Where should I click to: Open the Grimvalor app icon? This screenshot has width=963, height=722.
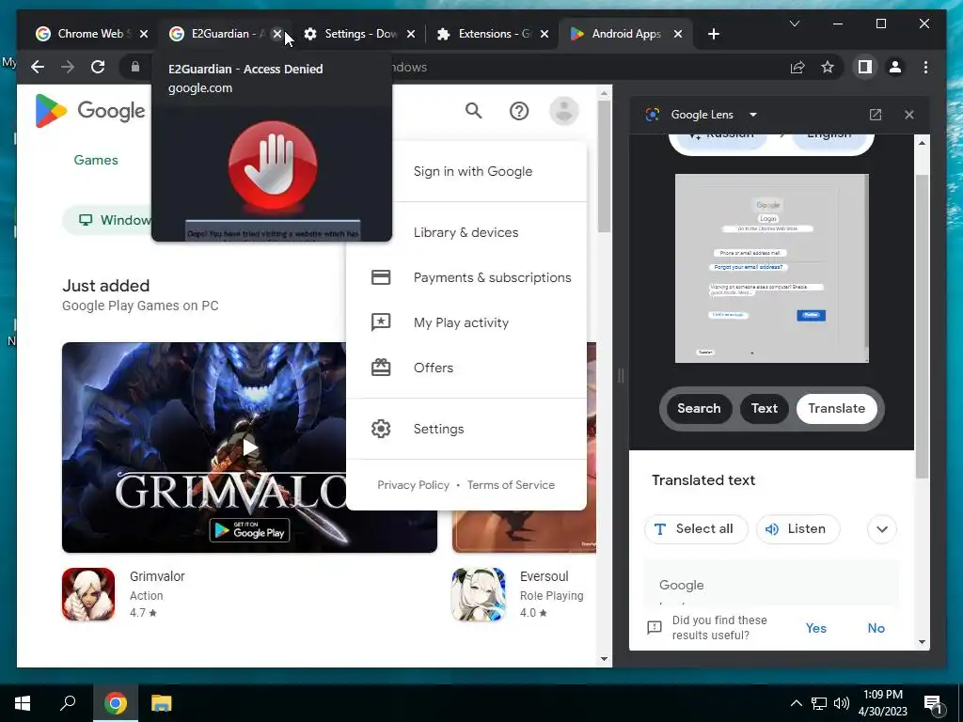point(88,594)
